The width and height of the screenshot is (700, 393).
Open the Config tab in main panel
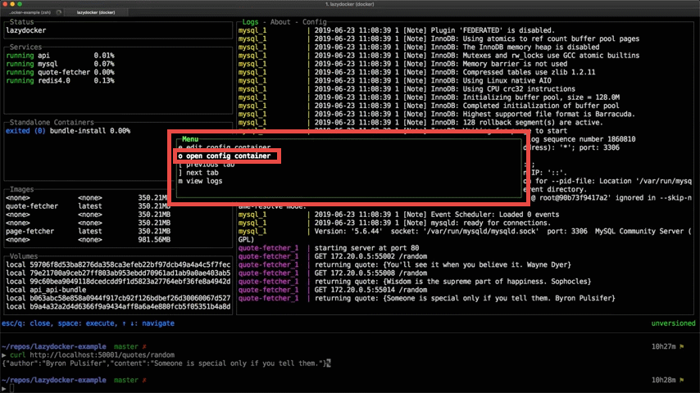pyautogui.click(x=315, y=22)
